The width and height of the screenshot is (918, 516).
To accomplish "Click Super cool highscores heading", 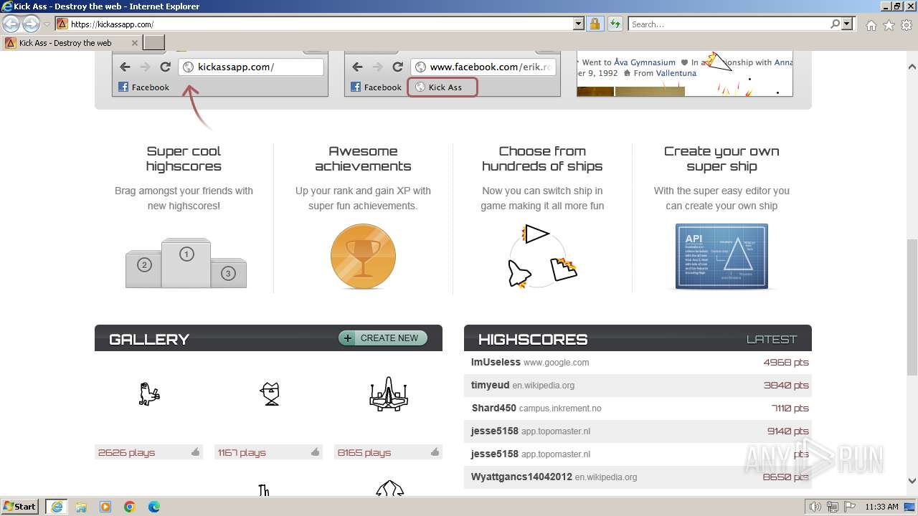I will tap(184, 158).
